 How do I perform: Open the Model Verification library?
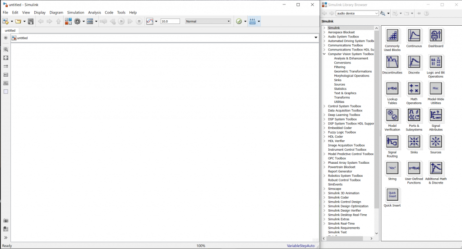[x=392, y=115]
